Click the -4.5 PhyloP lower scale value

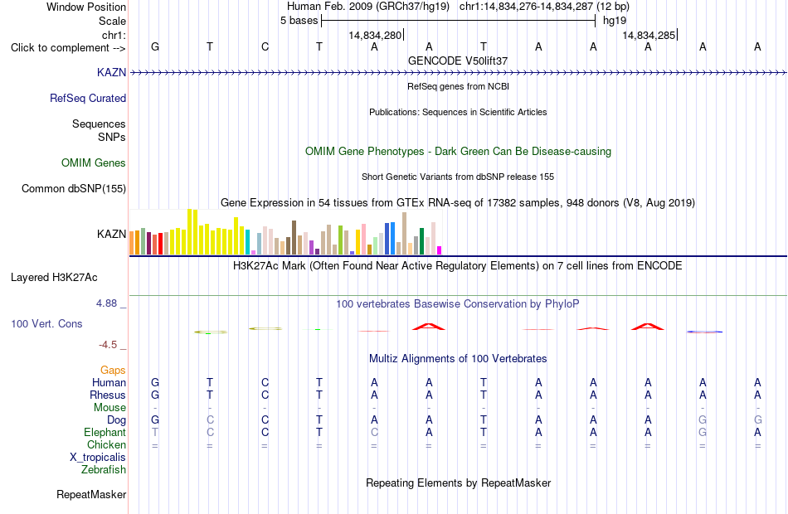108,345
